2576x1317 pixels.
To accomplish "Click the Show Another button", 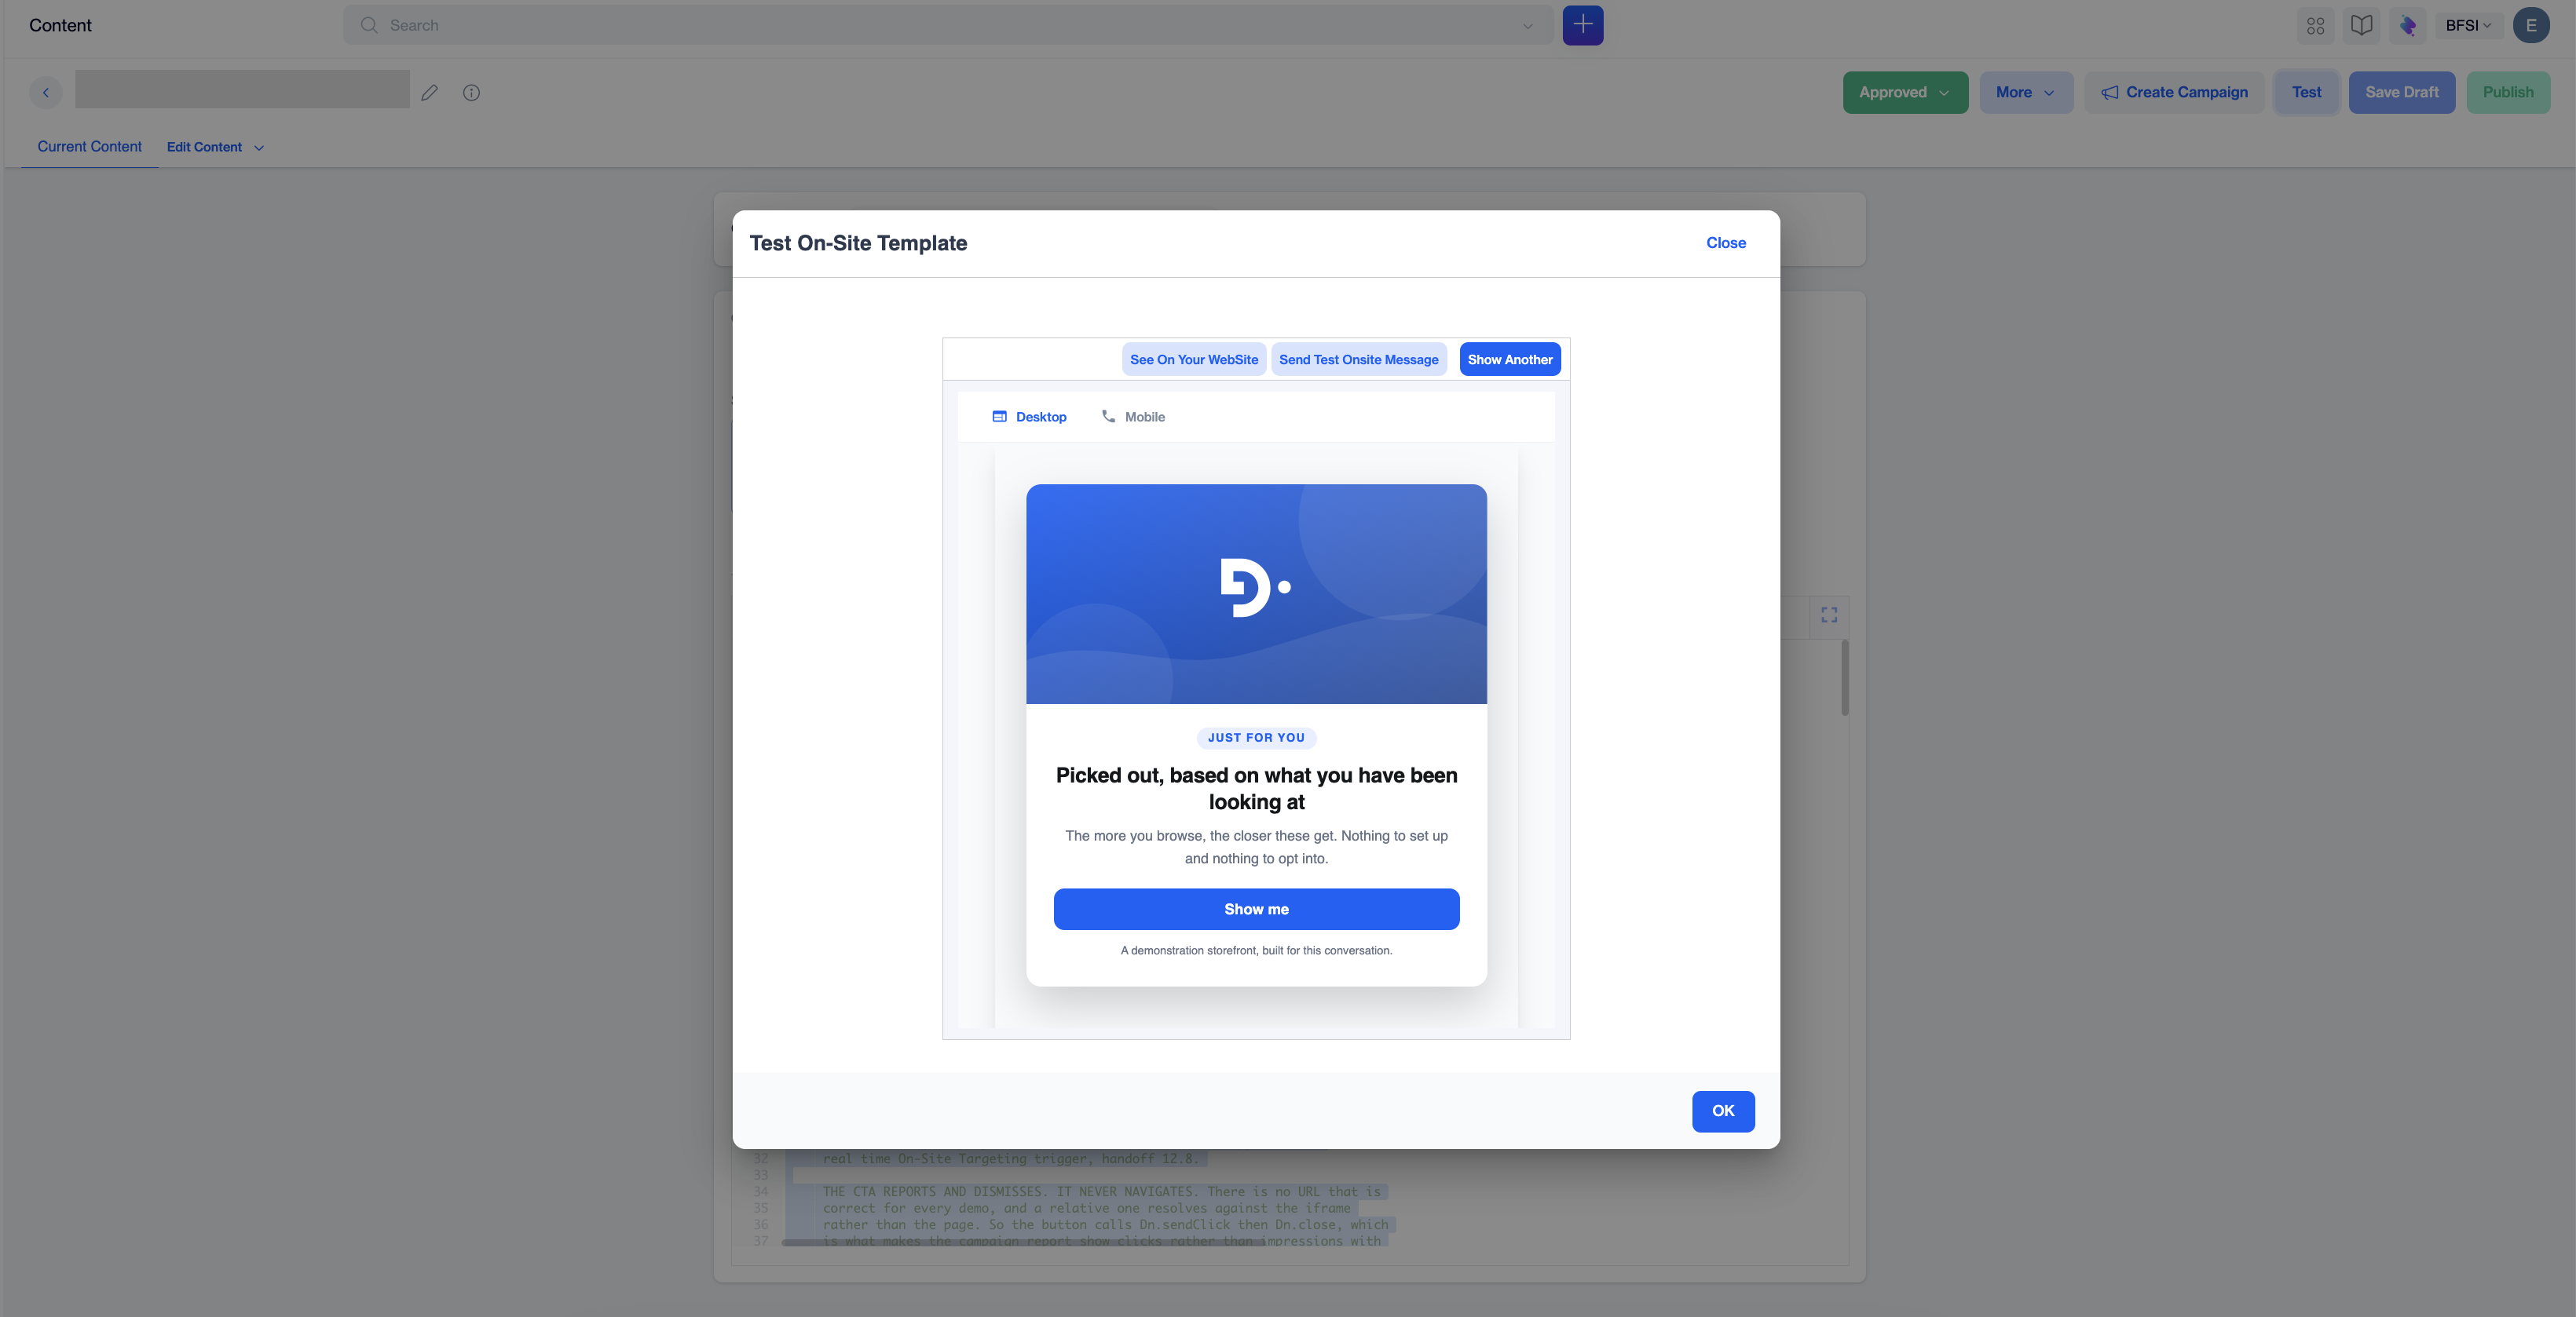I will tap(1510, 359).
